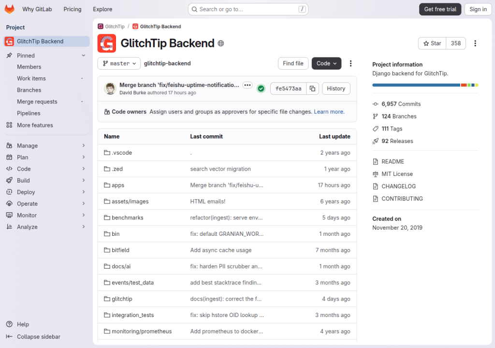495x348 pixels.
Task: Open Explore in top navigation
Action: 102,9
